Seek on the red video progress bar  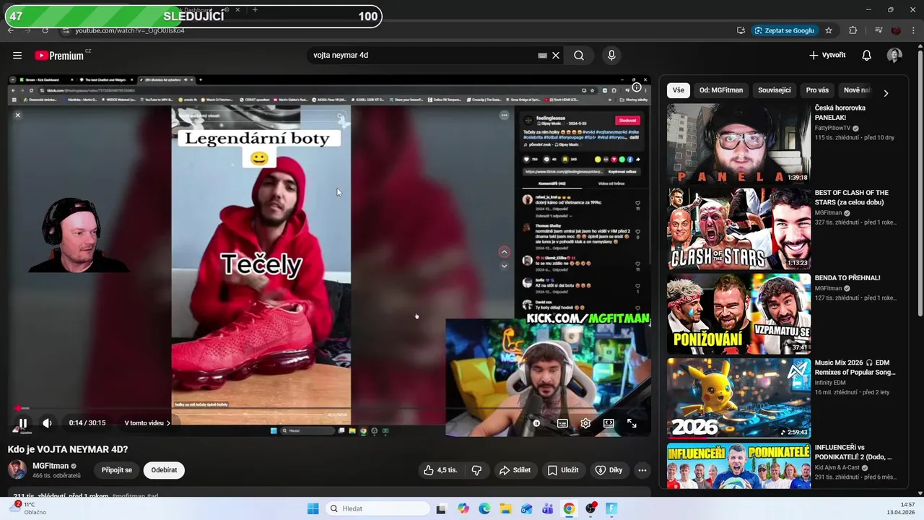tap(329, 409)
